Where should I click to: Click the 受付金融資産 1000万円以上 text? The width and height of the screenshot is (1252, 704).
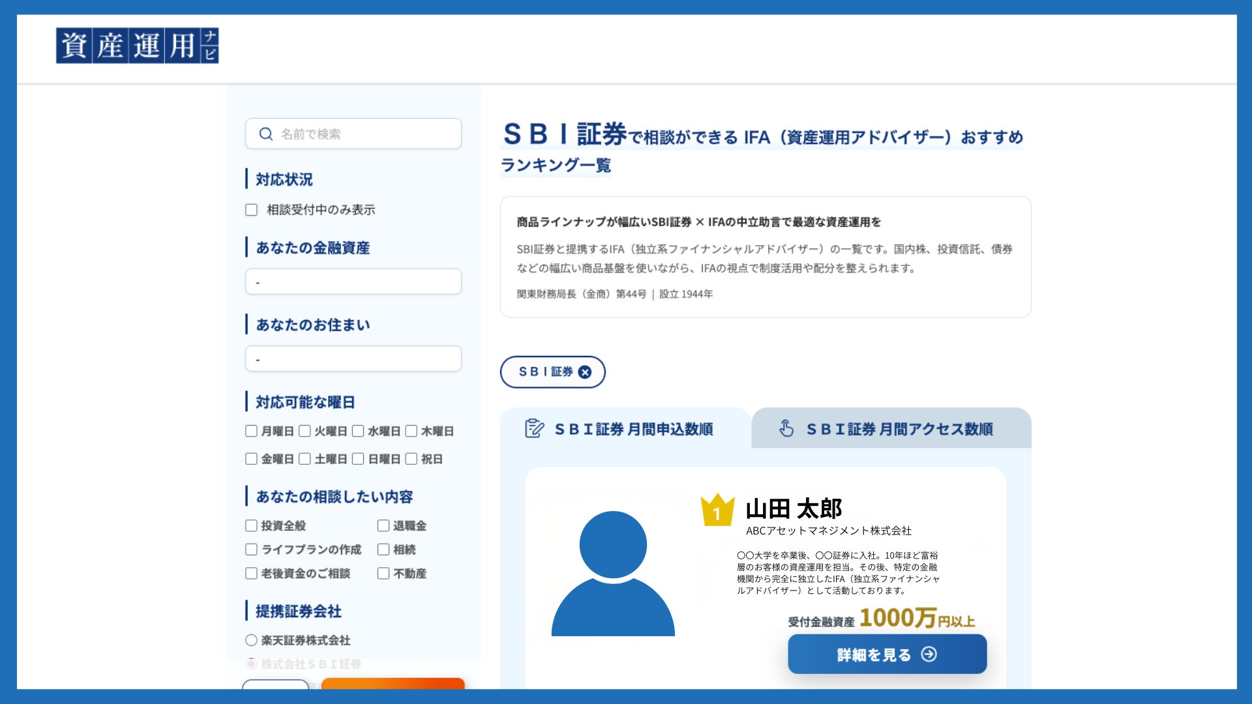[x=882, y=618]
